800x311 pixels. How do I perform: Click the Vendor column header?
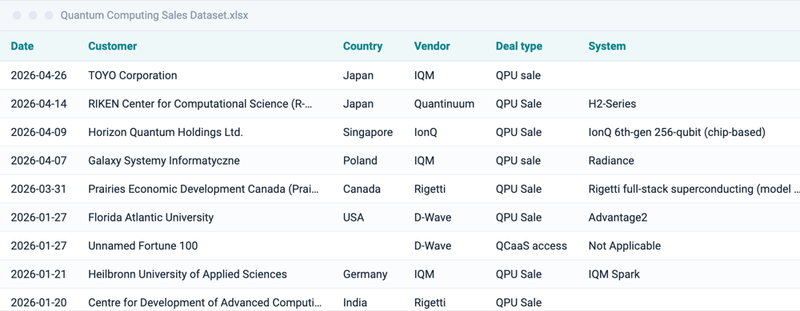pos(432,46)
